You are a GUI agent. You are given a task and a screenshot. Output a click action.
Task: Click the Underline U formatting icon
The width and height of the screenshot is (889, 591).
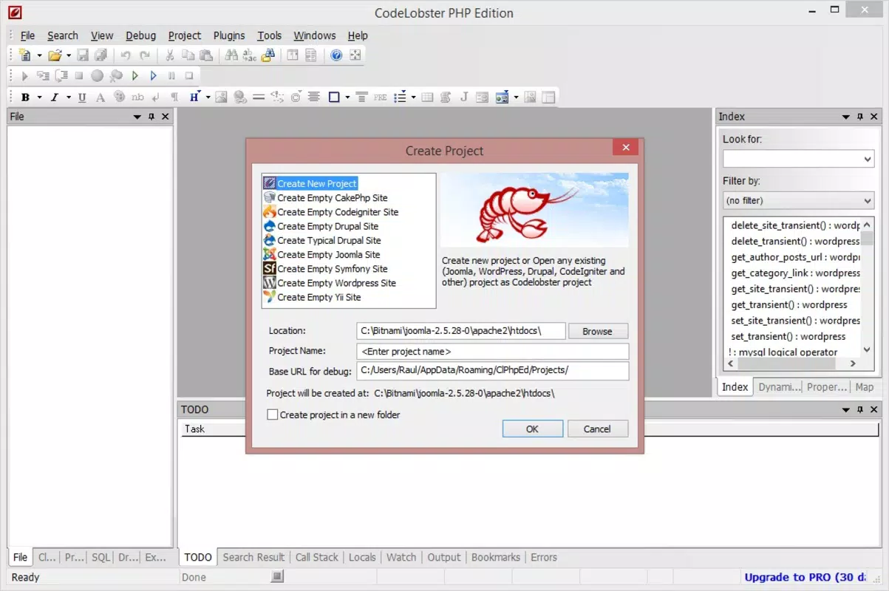point(81,97)
